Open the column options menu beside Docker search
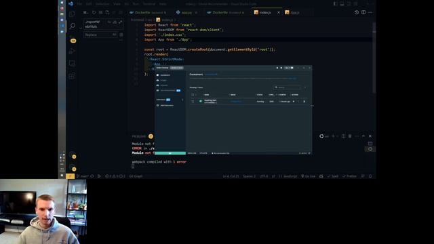The width and height of the screenshot is (434, 244). [x=305, y=87]
